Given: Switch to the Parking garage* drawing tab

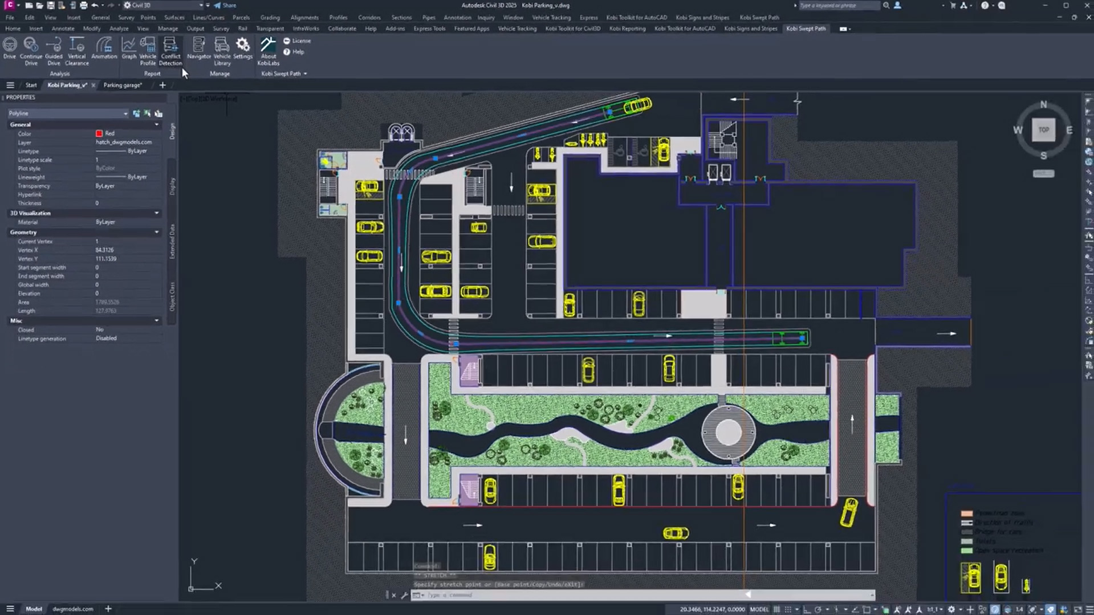Looking at the screenshot, I should (123, 85).
